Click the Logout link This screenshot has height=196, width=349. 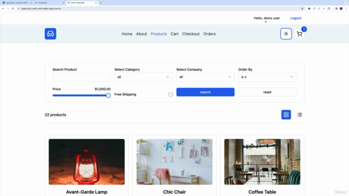tap(296, 18)
